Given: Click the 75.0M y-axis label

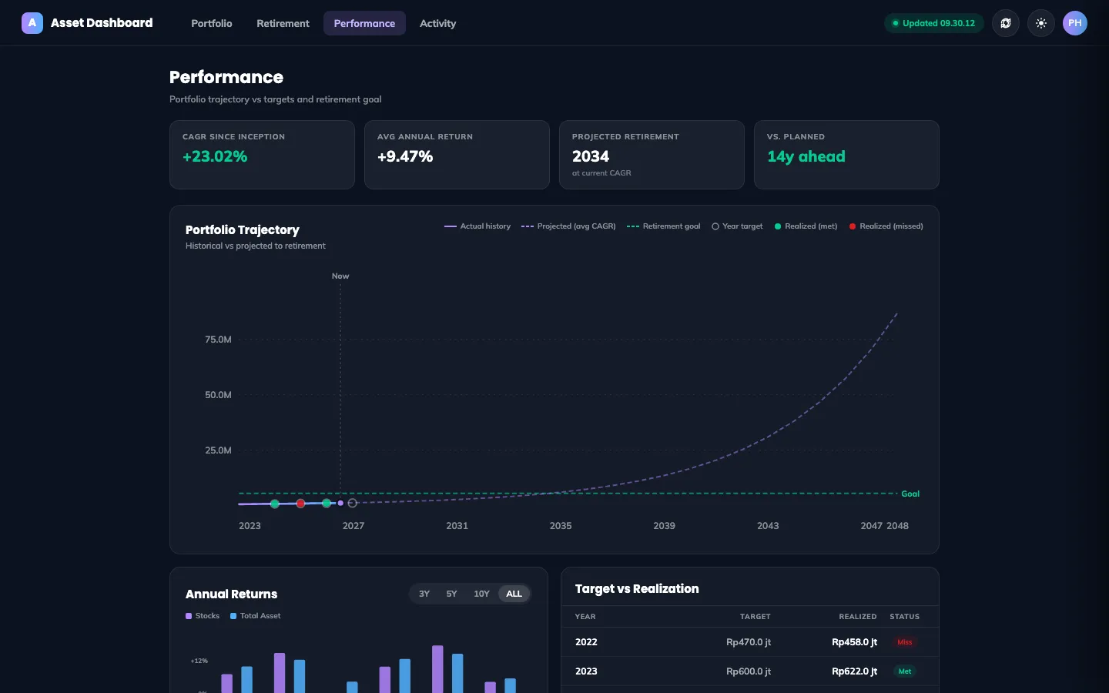Looking at the screenshot, I should click(218, 340).
